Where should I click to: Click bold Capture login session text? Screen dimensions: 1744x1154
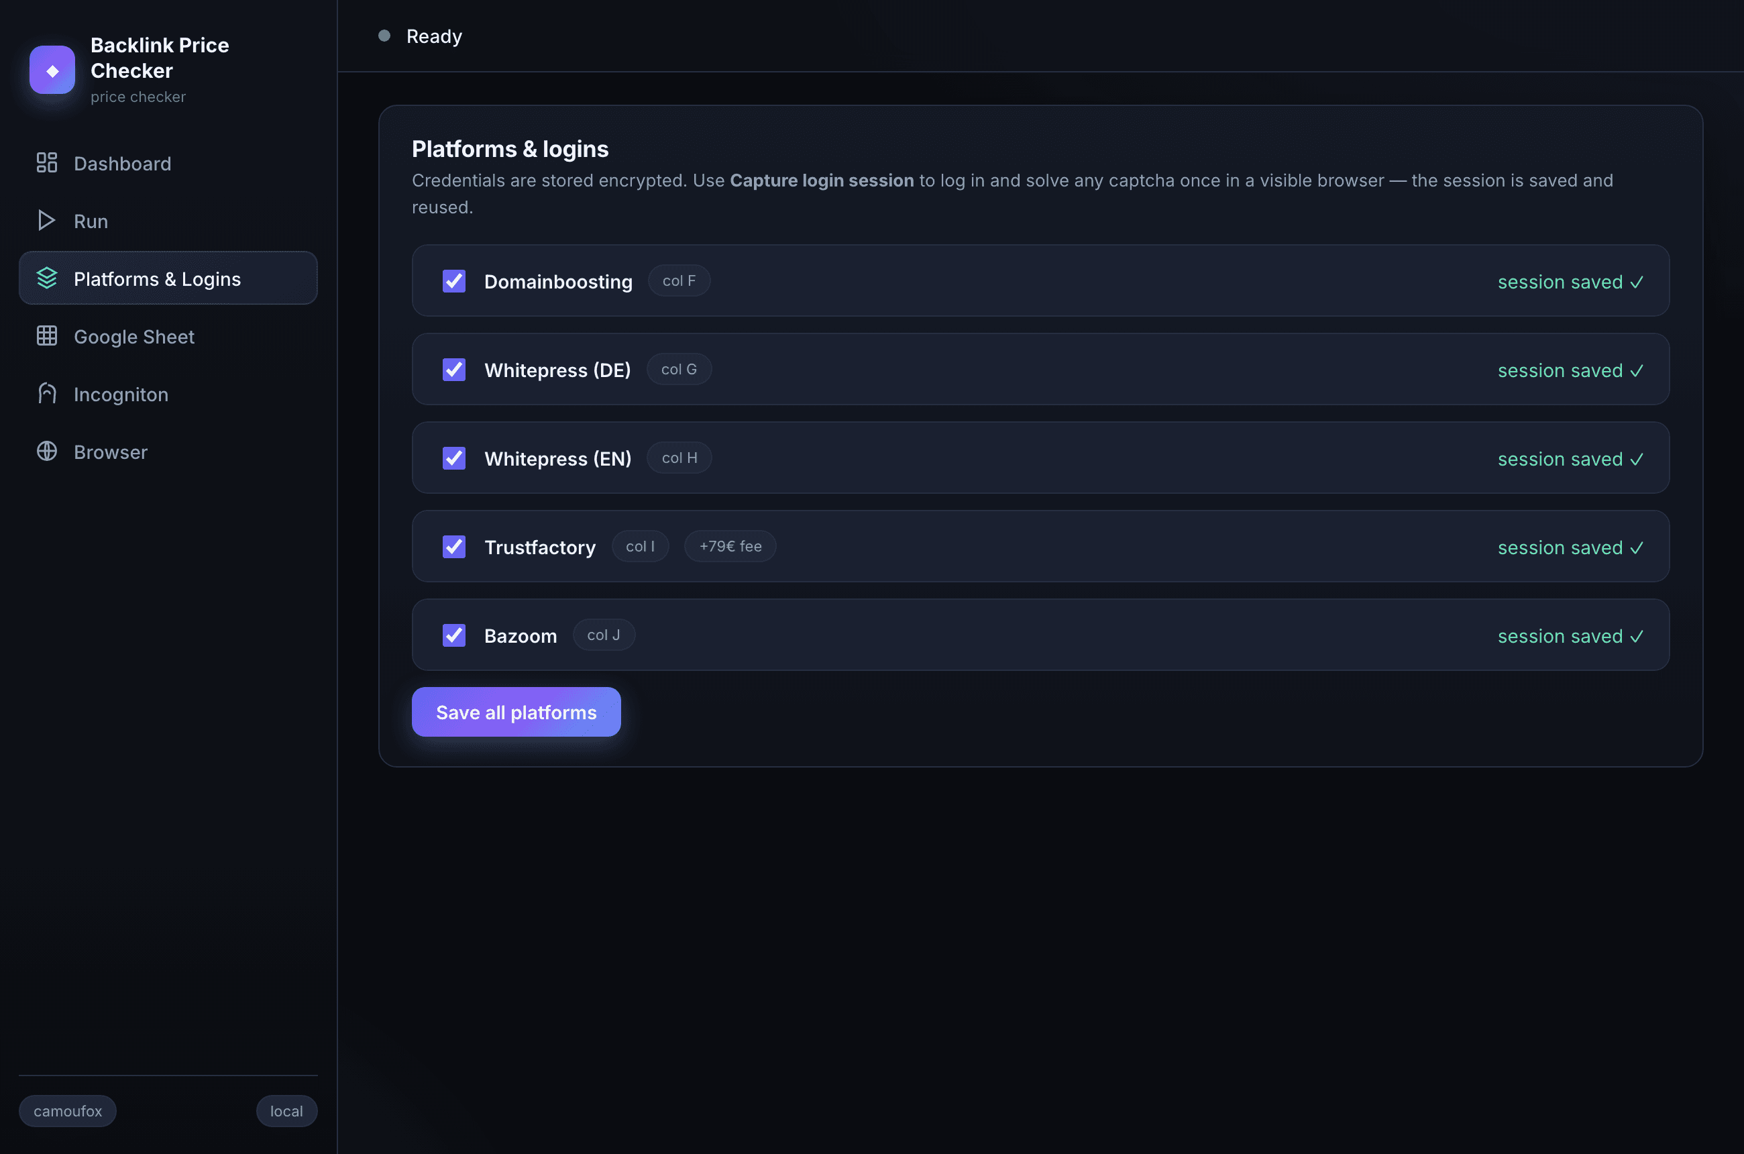[x=821, y=180]
